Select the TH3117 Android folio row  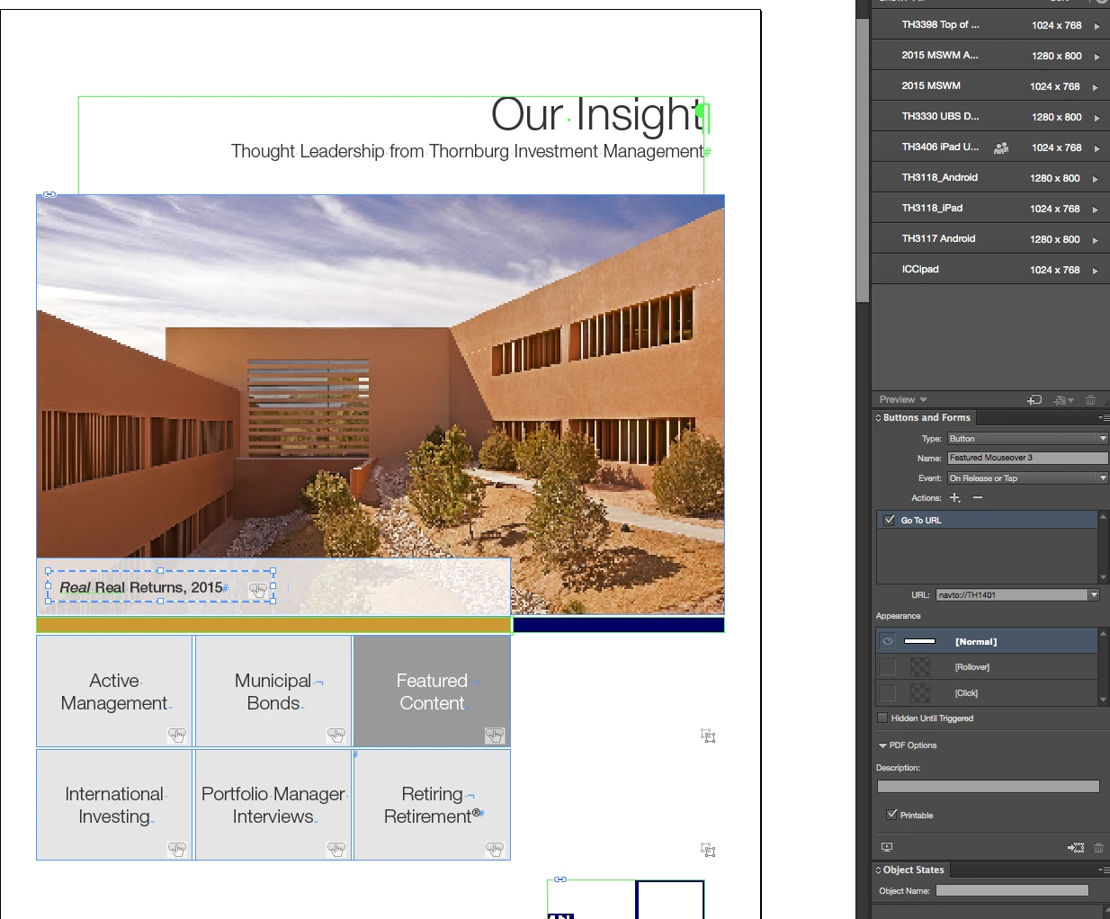pyautogui.click(x=990, y=239)
